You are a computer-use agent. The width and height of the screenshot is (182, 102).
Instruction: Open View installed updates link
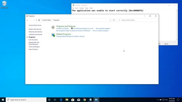(103, 28)
